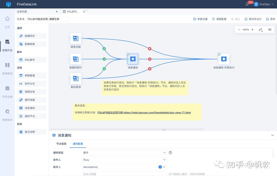277x176 pixels.
Task: Click the 自定义邮箱 input field
Action: [124, 174]
